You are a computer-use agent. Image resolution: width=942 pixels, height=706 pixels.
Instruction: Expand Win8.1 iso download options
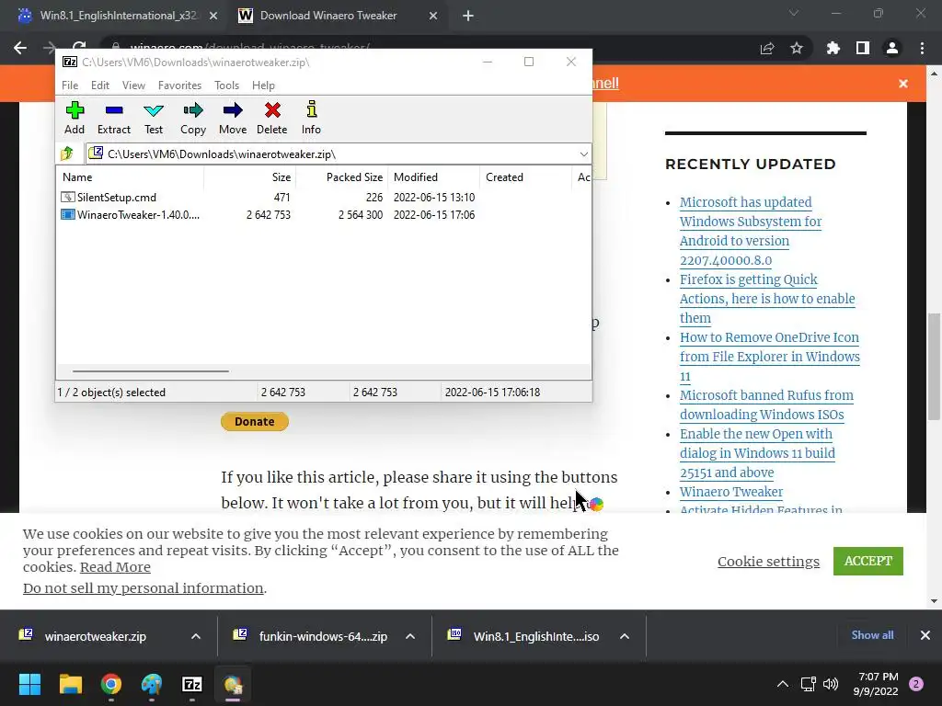[625, 636]
